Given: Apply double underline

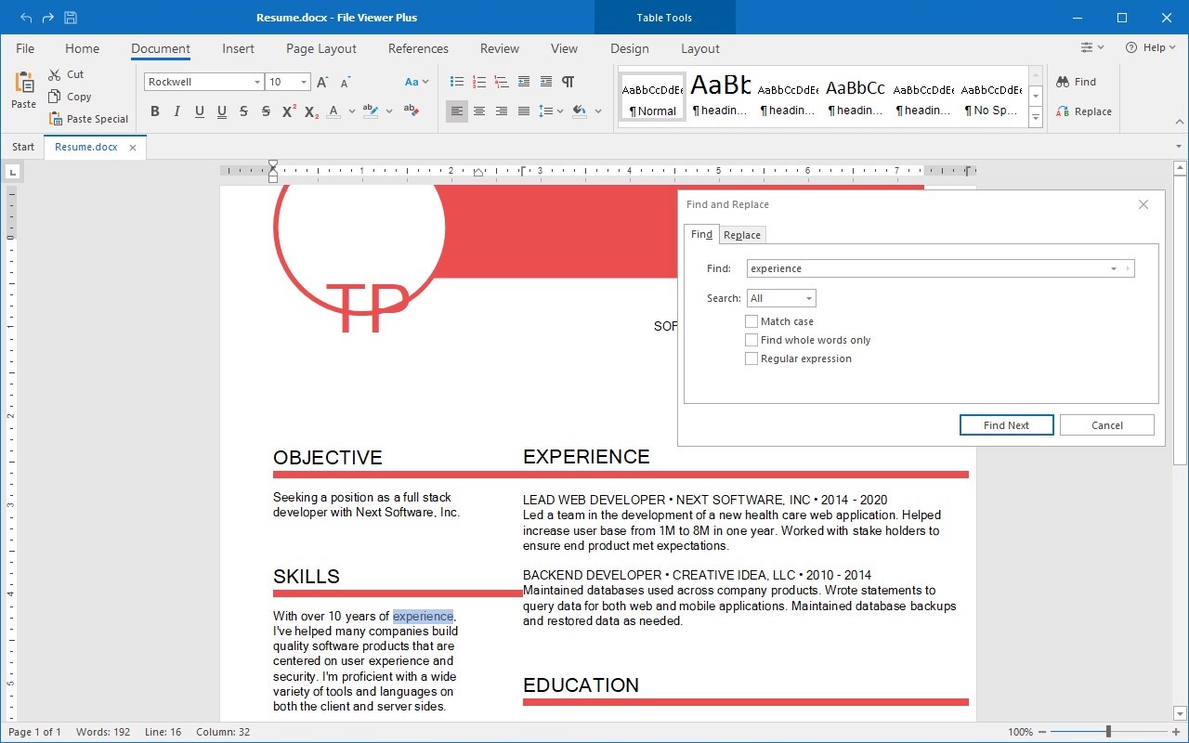Looking at the screenshot, I should 222,111.
